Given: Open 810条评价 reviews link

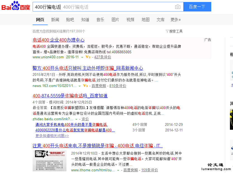Looking at the screenshot, I should coord(118,86).
